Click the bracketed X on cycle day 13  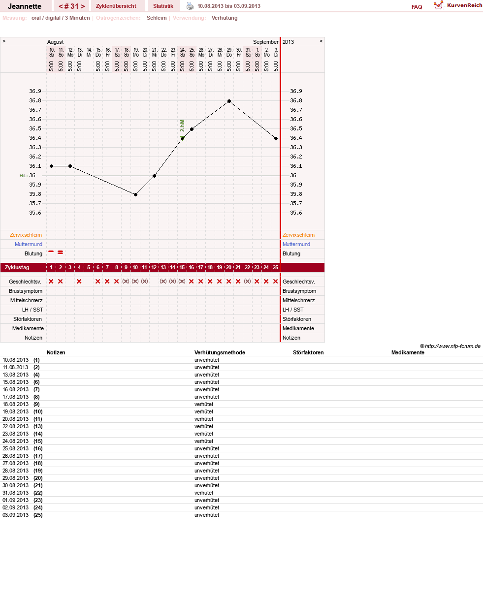tap(163, 281)
